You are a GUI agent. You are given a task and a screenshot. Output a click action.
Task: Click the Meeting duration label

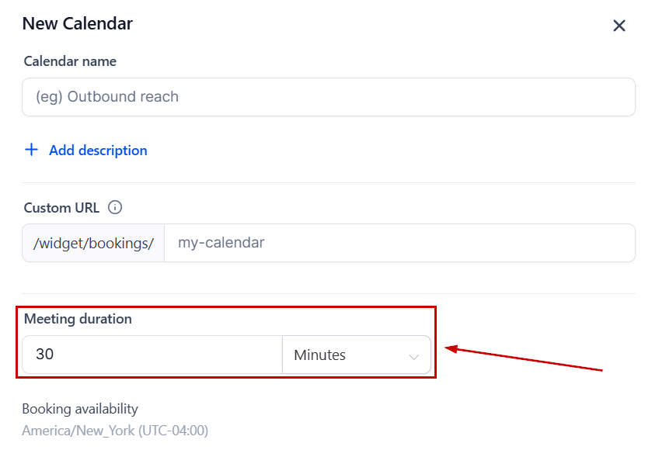[x=78, y=318]
